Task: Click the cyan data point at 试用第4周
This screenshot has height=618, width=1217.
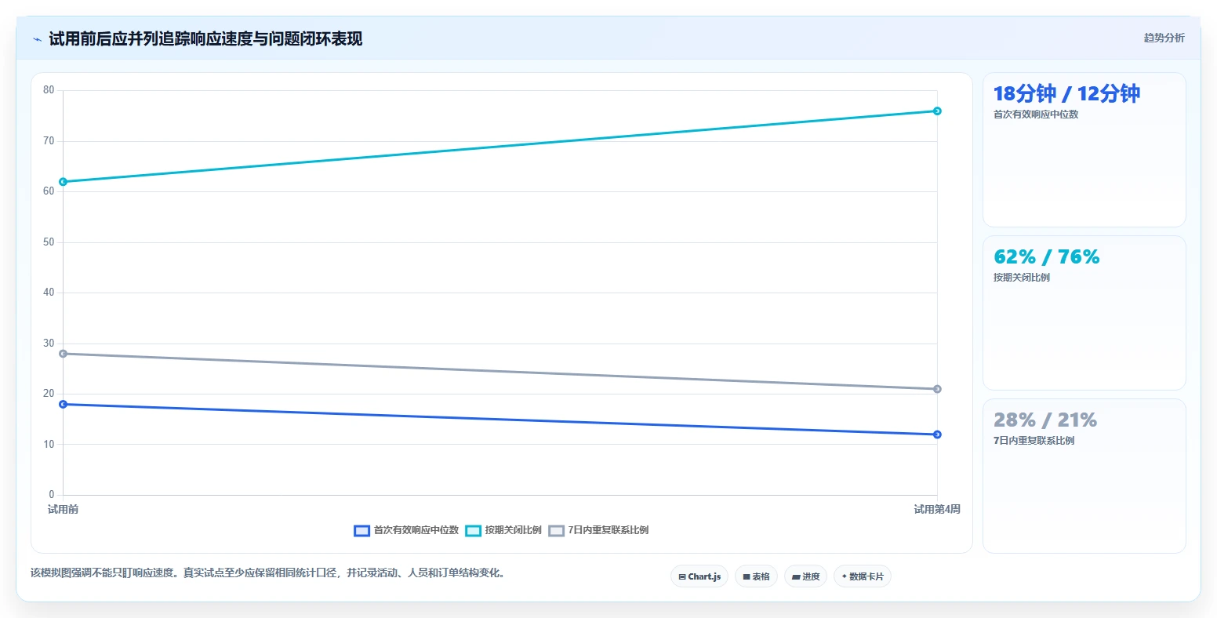Action: click(x=937, y=111)
